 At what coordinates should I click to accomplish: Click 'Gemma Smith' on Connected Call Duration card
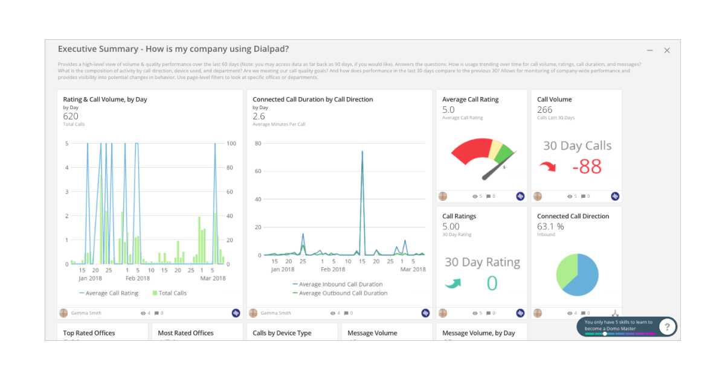click(x=275, y=313)
